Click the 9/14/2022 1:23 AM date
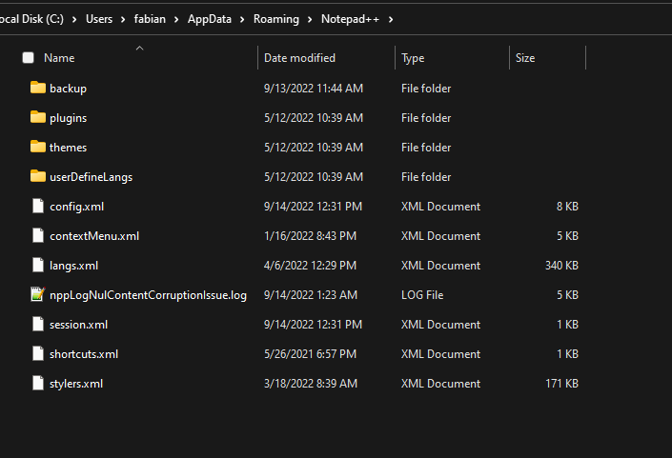 pyautogui.click(x=311, y=295)
